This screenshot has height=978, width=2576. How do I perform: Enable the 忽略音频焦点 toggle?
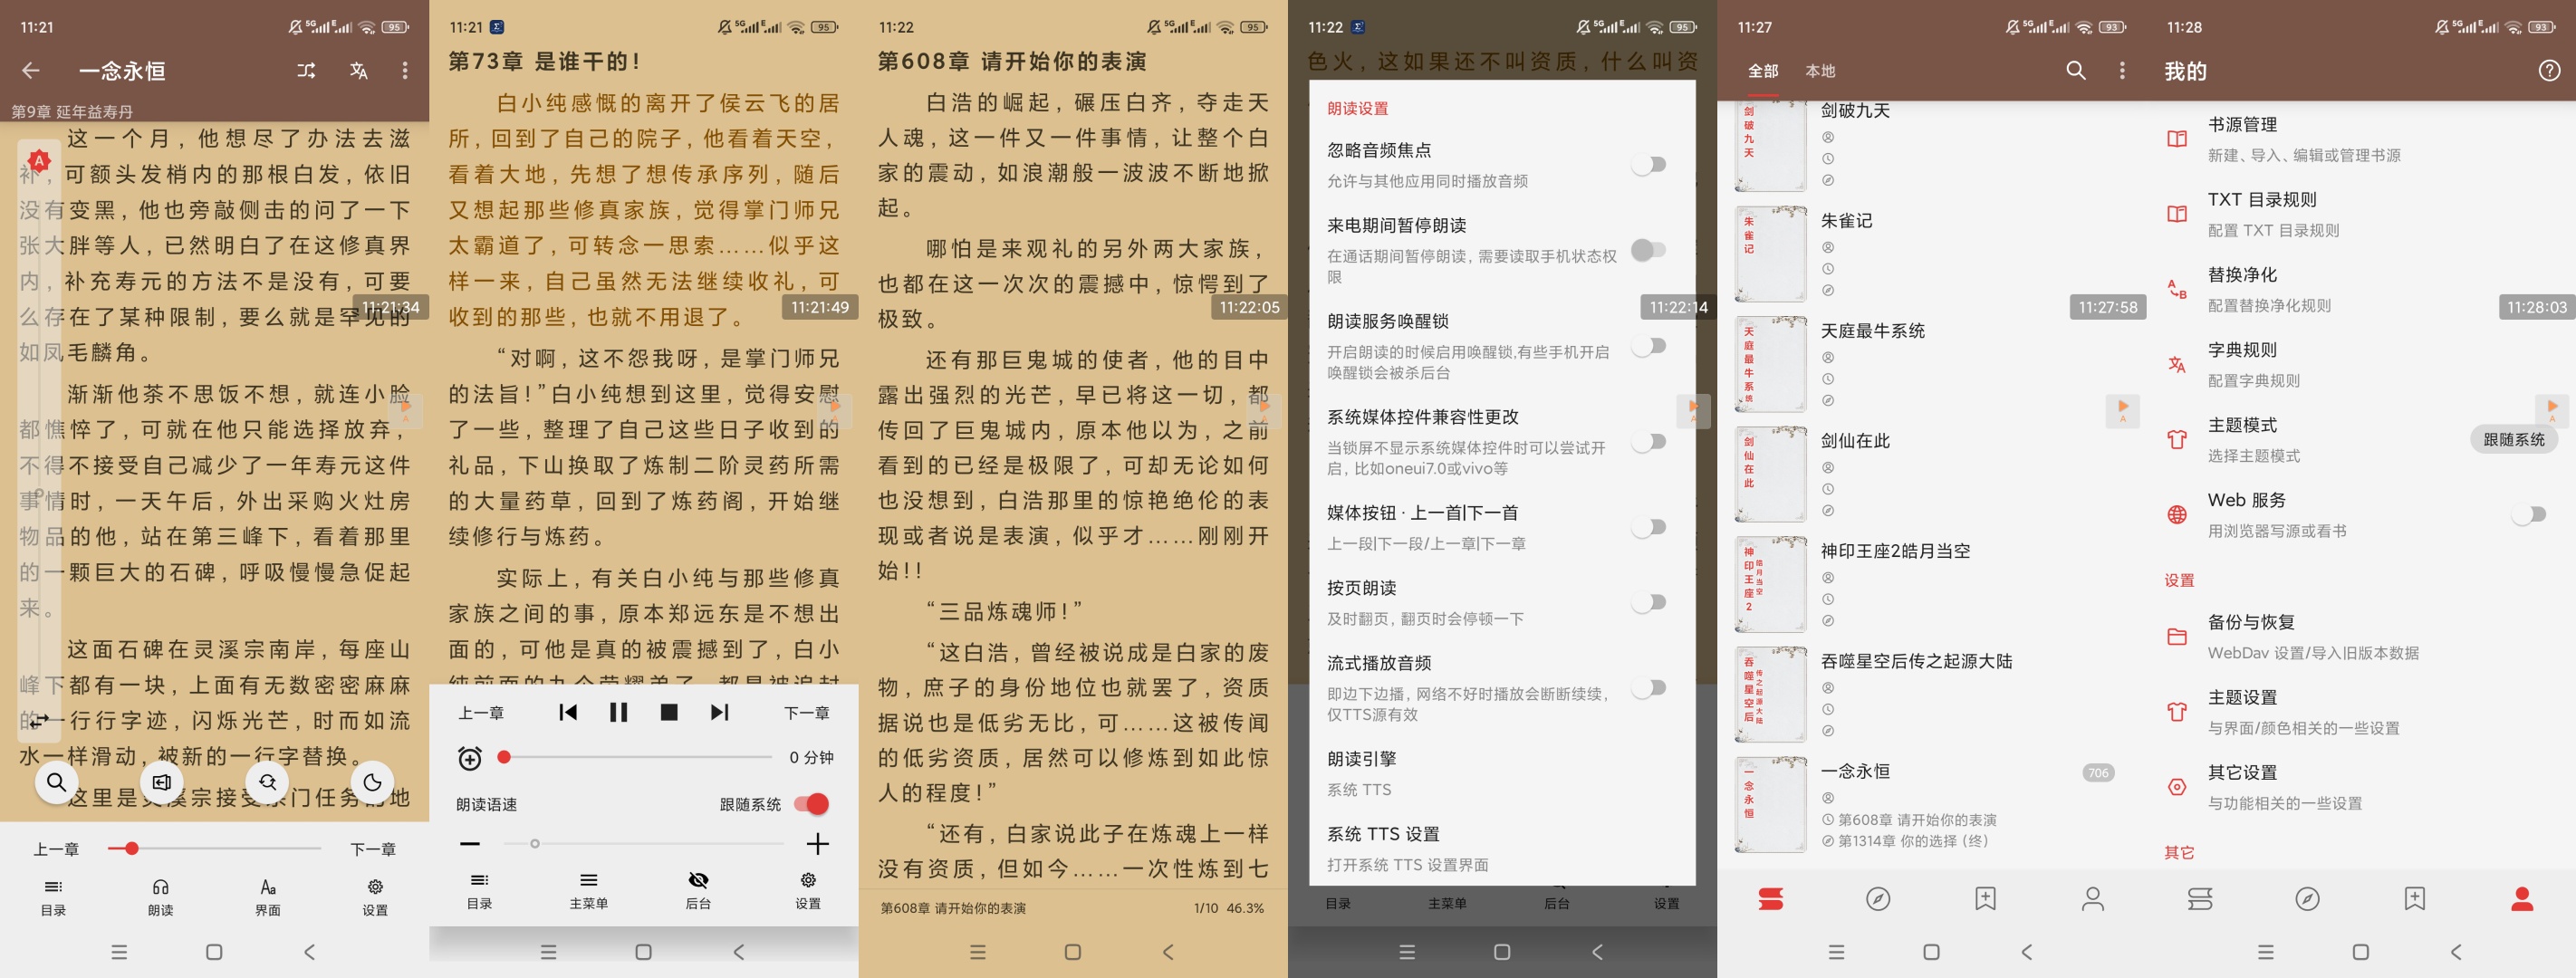[1650, 163]
